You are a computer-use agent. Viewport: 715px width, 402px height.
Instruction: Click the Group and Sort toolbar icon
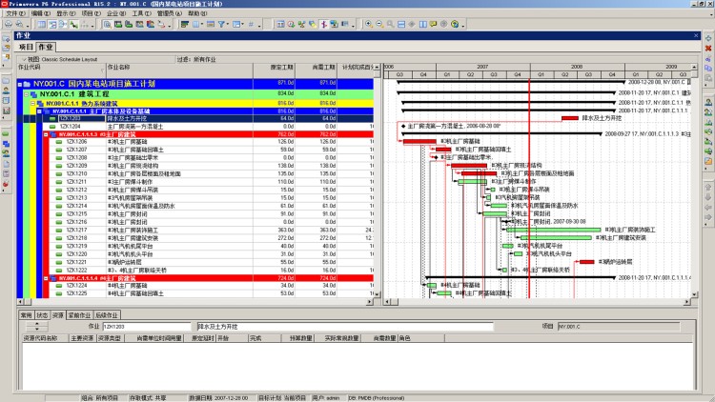236,24
